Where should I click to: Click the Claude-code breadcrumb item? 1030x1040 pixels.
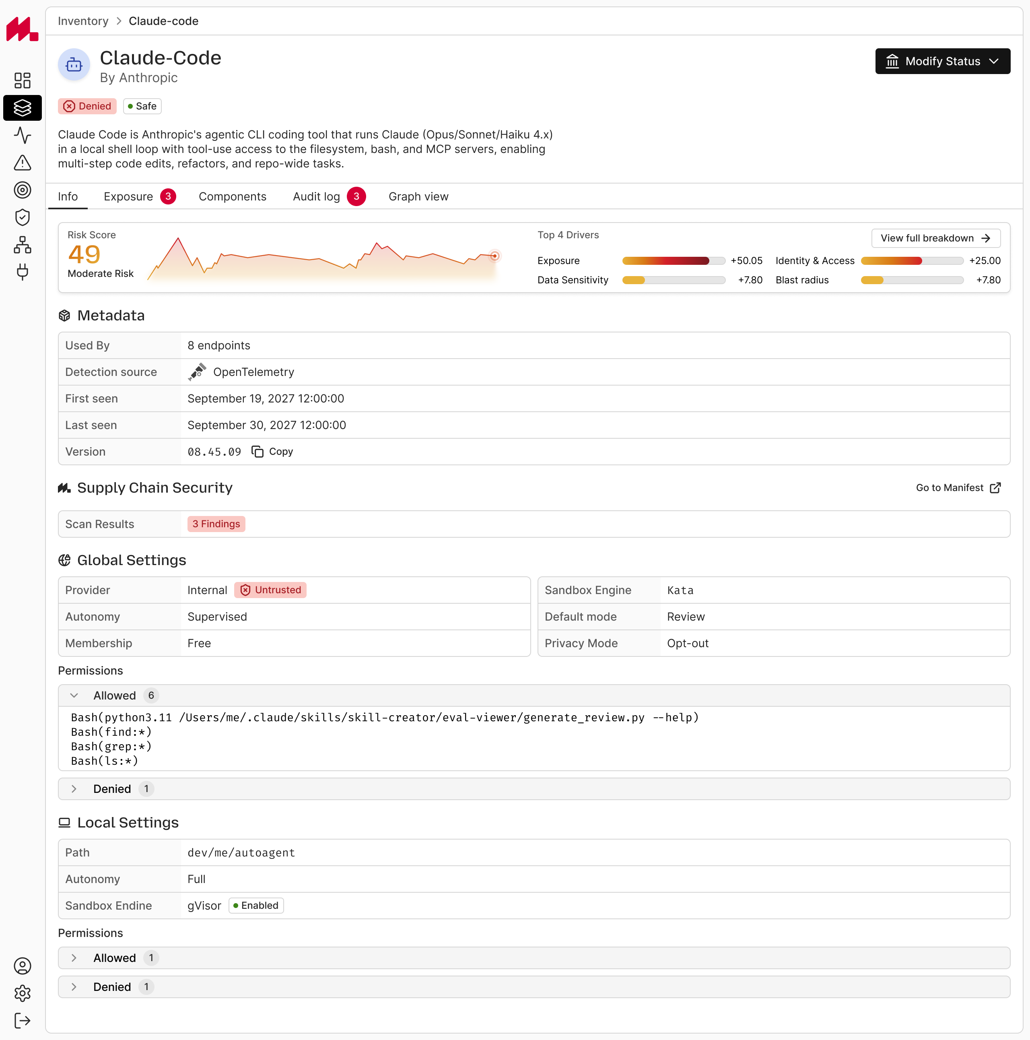coord(164,21)
